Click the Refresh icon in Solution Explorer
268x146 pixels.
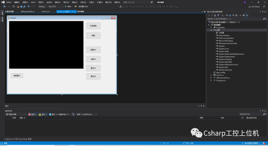(x=230, y=15)
